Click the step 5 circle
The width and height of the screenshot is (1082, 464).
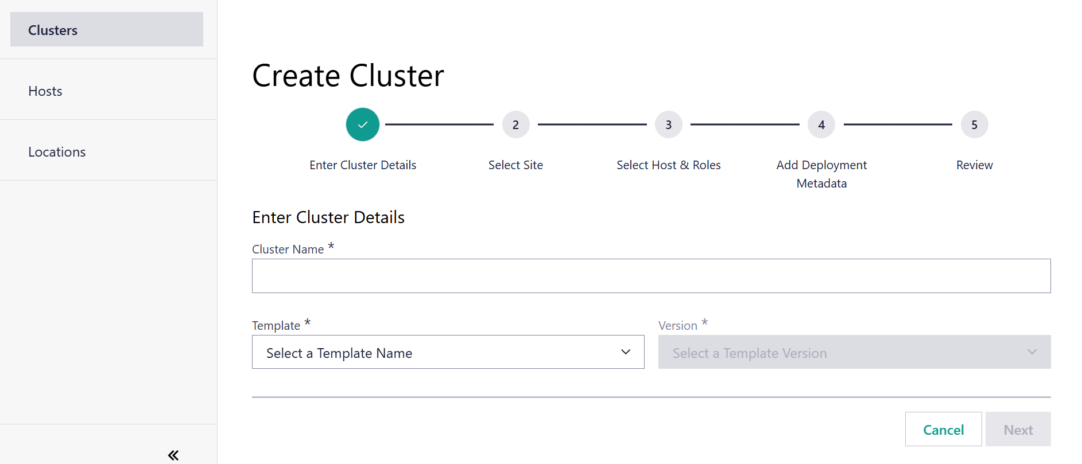tap(974, 124)
